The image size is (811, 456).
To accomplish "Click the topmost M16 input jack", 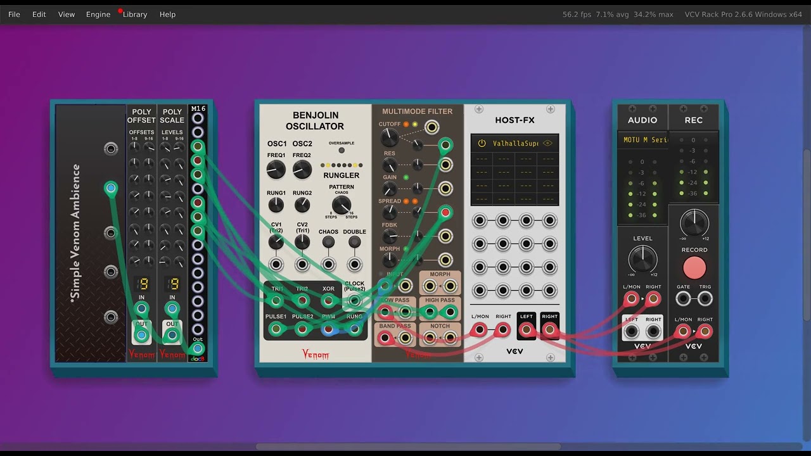I will [198, 118].
